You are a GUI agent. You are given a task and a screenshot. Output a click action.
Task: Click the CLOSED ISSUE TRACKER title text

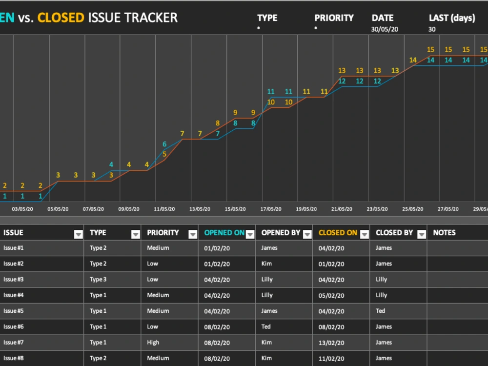click(x=107, y=18)
